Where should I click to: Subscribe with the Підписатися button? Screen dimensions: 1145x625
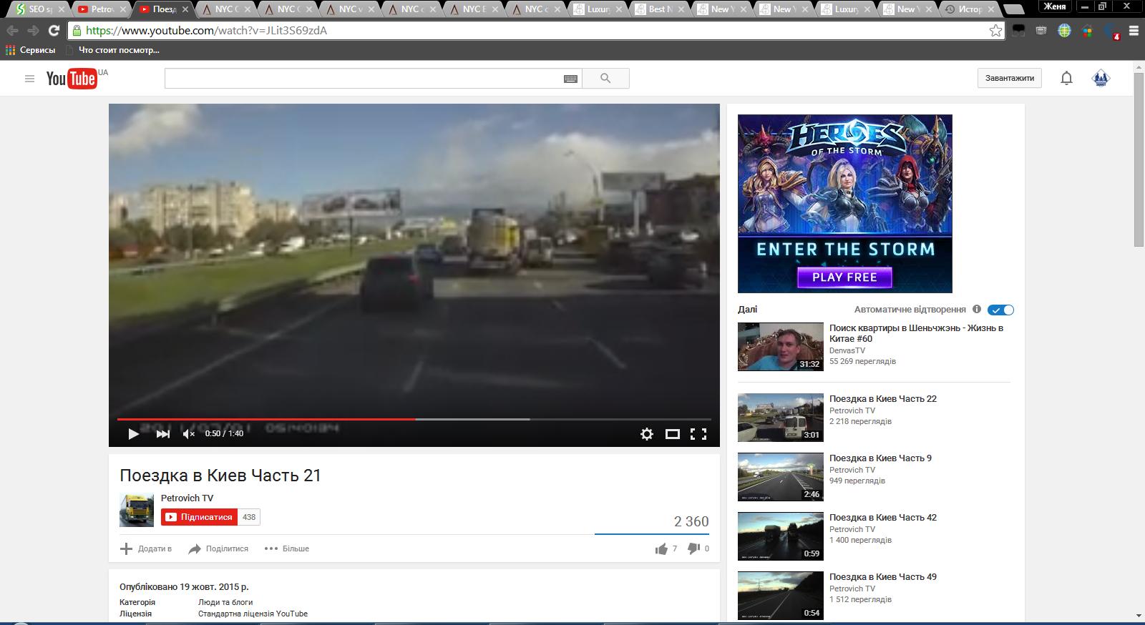(200, 517)
